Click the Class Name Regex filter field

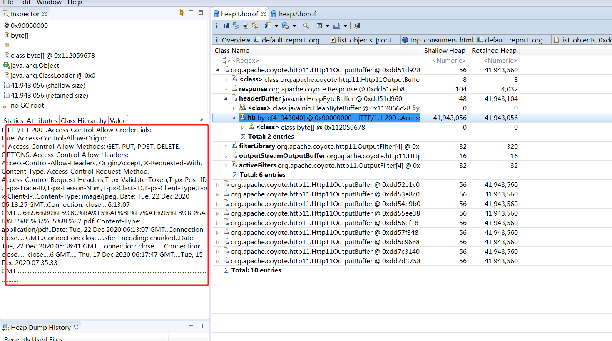click(246, 61)
